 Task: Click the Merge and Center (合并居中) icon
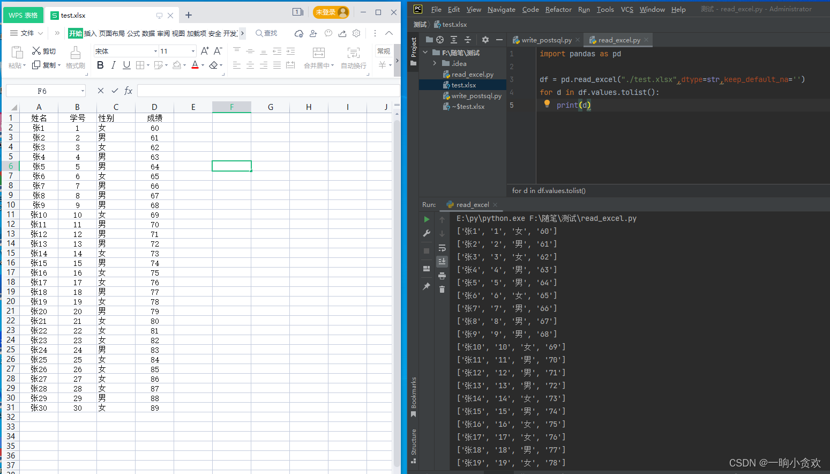(319, 53)
